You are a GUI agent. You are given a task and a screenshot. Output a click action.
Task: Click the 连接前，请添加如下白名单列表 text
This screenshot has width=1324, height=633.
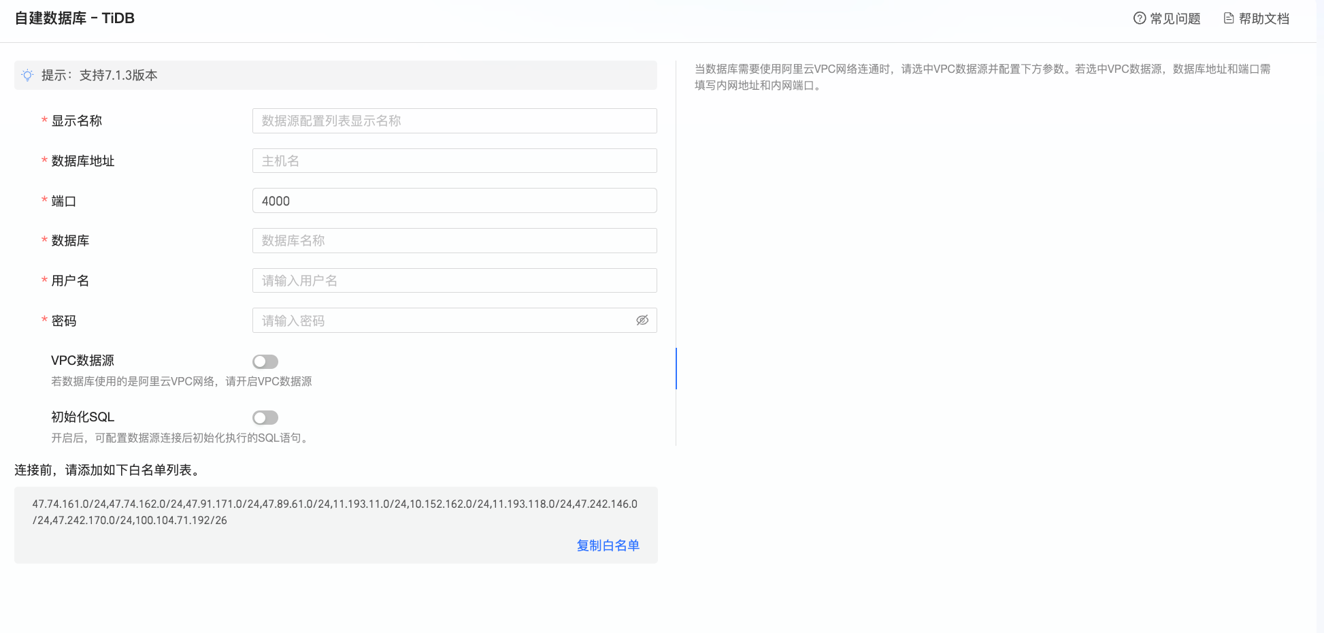[107, 470]
